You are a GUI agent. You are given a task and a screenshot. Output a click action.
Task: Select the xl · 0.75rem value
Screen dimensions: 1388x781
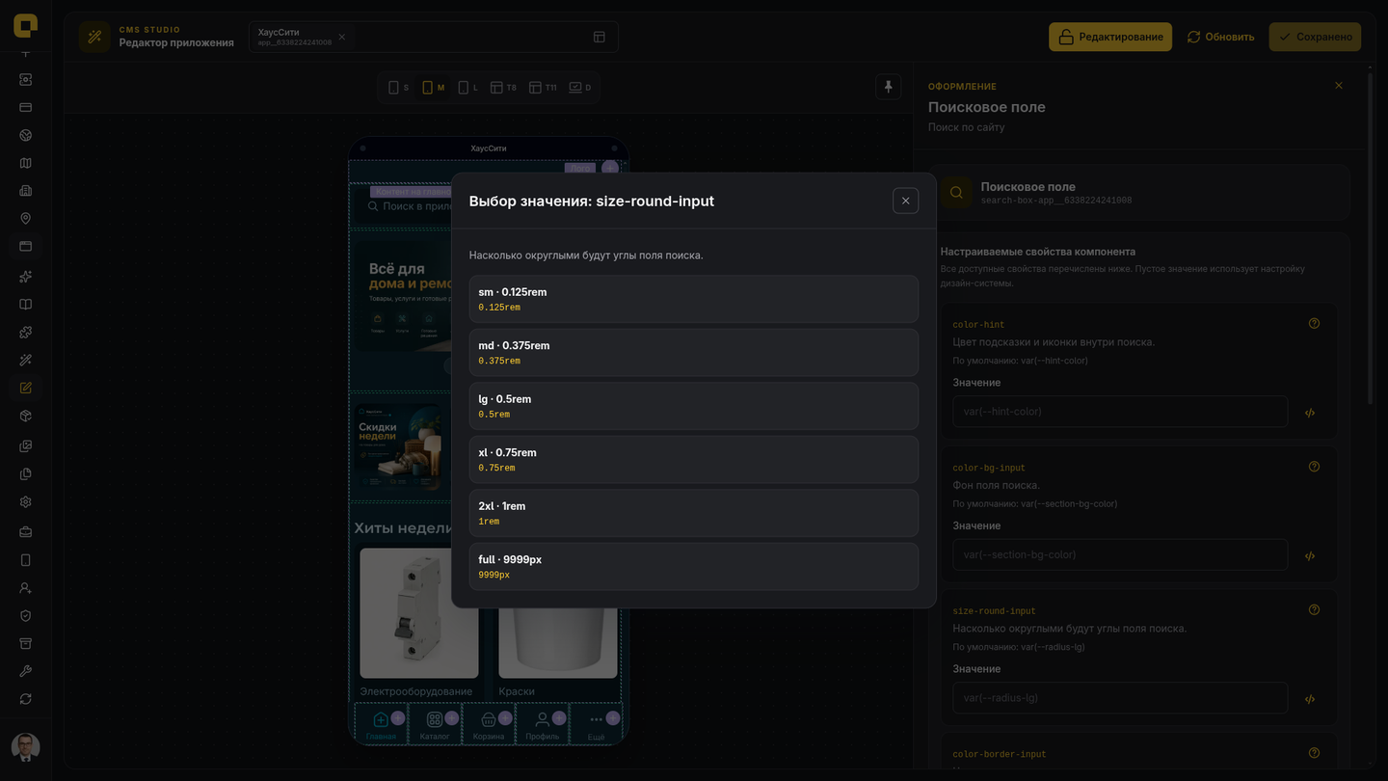(694, 460)
